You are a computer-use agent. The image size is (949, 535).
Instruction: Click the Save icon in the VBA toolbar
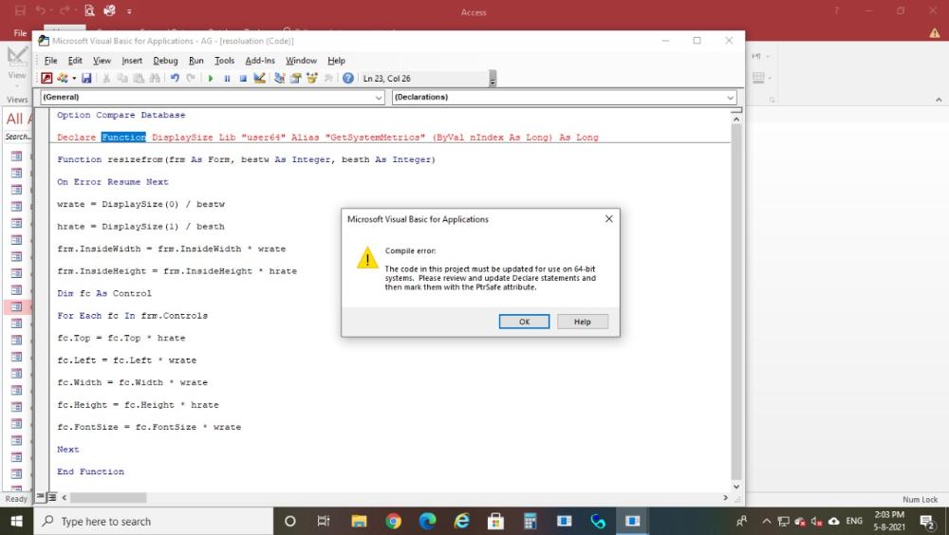pos(87,79)
